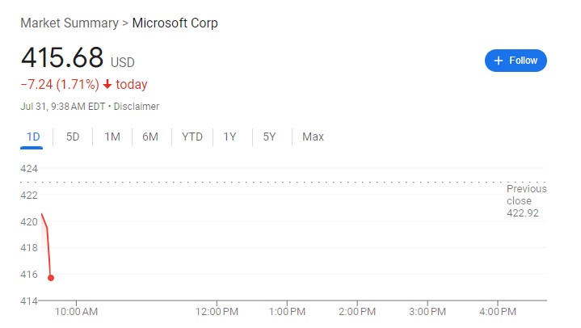The height and width of the screenshot is (328, 581).
Task: Click the 415.68 USD price value
Action: [62, 58]
